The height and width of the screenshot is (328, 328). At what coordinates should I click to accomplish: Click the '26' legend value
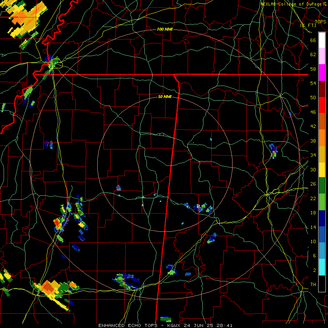[x=313, y=184]
